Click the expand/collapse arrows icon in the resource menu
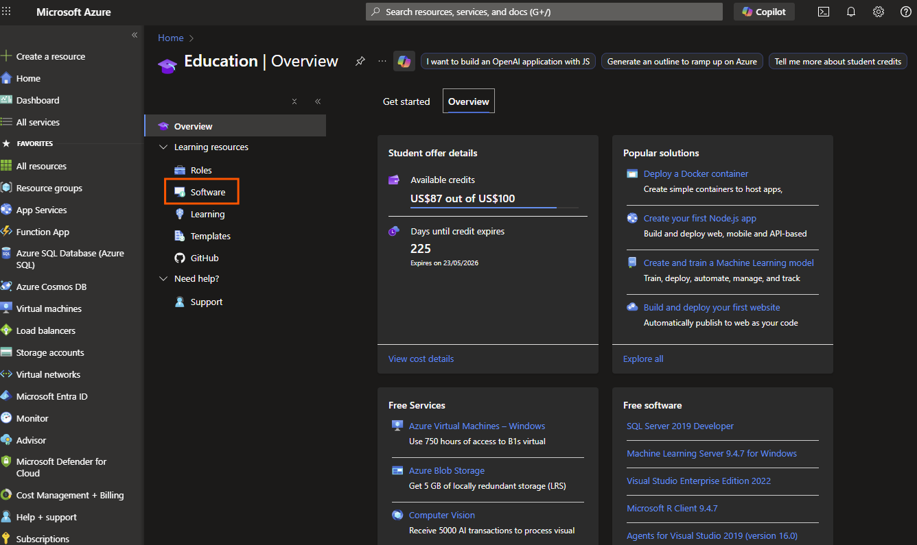The image size is (917, 545). click(294, 101)
